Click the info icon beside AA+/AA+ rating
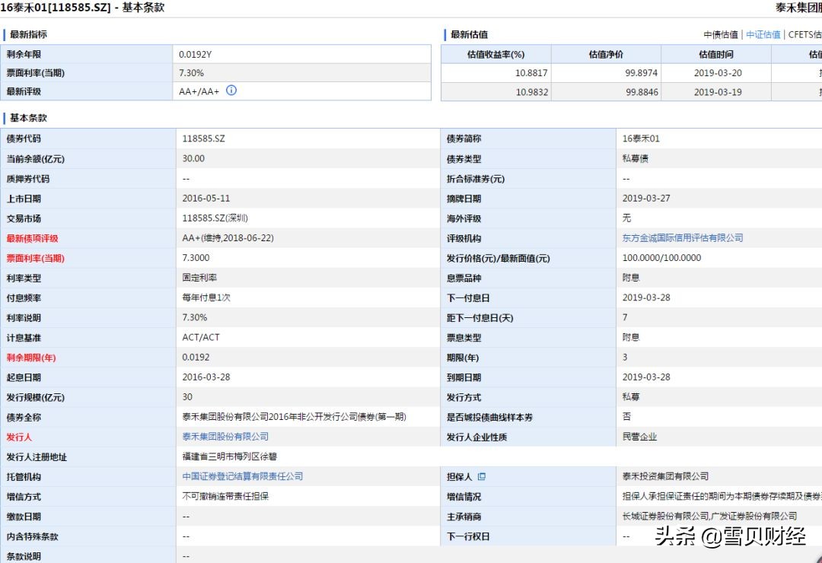The height and width of the screenshot is (563, 822). (231, 91)
